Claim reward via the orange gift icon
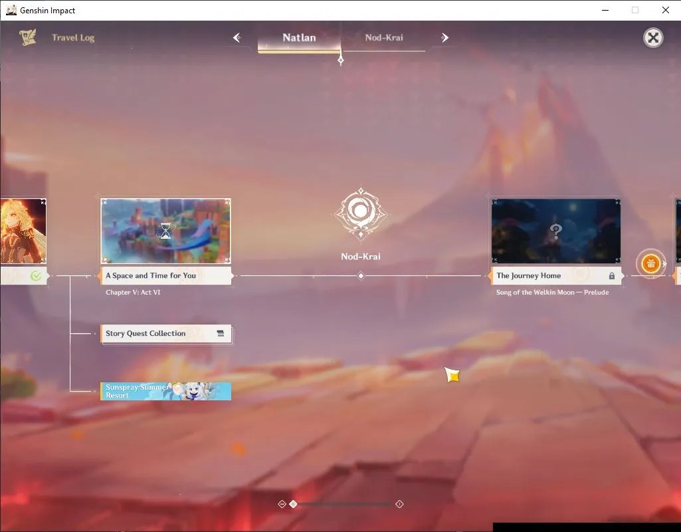Image resolution: width=681 pixels, height=532 pixels. (650, 264)
